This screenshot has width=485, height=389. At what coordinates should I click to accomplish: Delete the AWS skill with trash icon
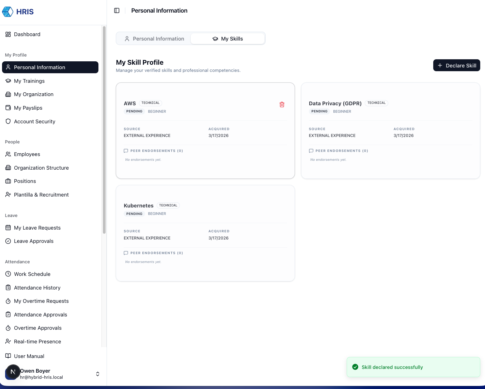point(282,105)
